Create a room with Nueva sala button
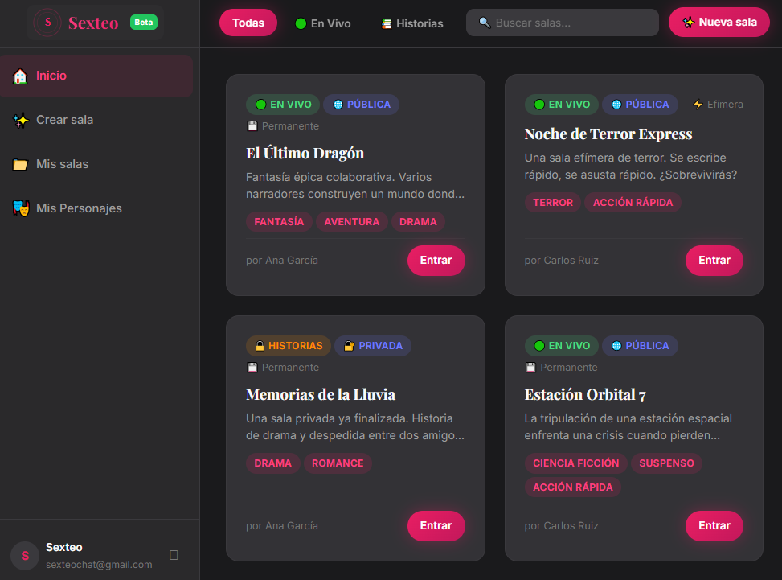The image size is (782, 580). [x=719, y=23]
